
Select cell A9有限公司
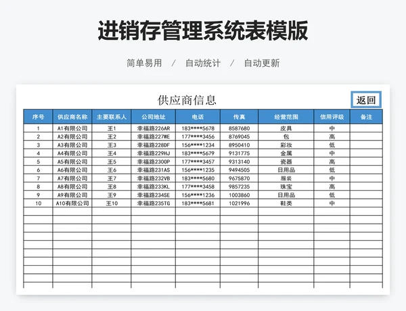click(72, 195)
